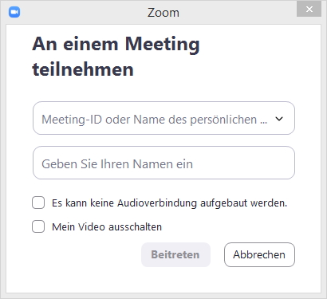Click the 'Geben Sie Ihren Namen ein' field
The image size is (327, 299).
163,163
